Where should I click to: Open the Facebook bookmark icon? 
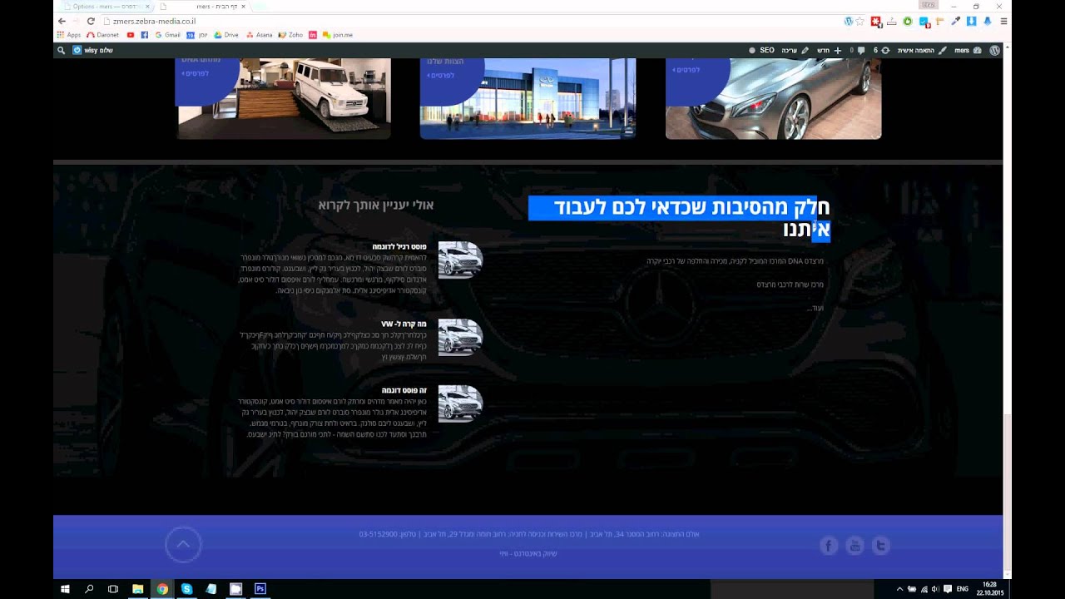point(145,35)
